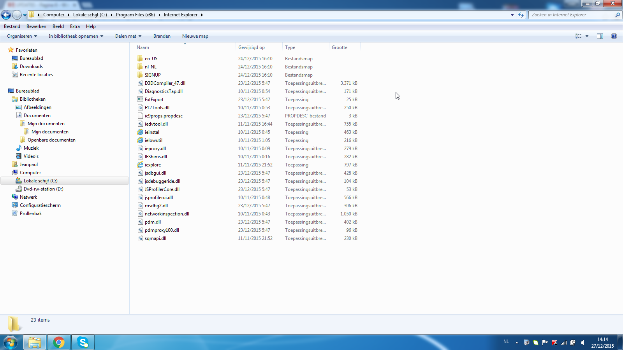Click the 'Dvd-rw-station (D:)' drive icon
Viewport: 623px width, 350px height.
(19, 189)
